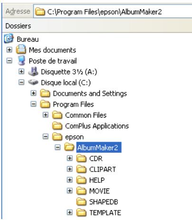Click the Documents and Settings folder icon
Viewport: 192px width, 220px height.
45,93
